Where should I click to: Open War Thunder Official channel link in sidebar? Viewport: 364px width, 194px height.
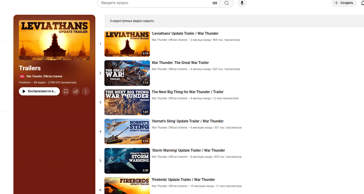[44, 76]
